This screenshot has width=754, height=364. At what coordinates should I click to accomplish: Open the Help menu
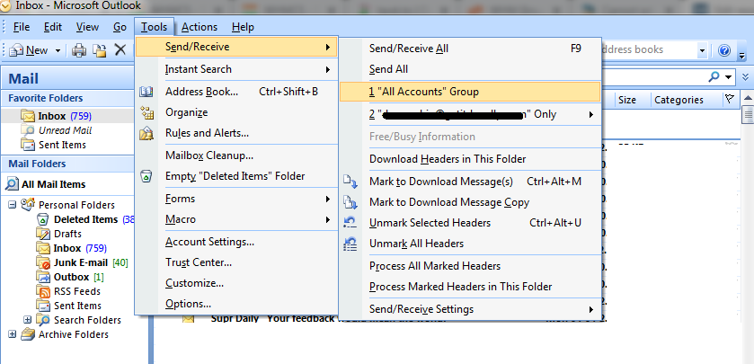[243, 27]
